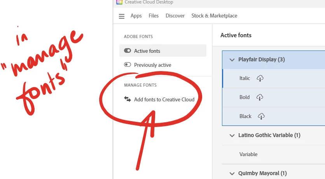Click the Active fonts toggle icon in the sidebar
This screenshot has width=325, height=179.
pos(128,51)
